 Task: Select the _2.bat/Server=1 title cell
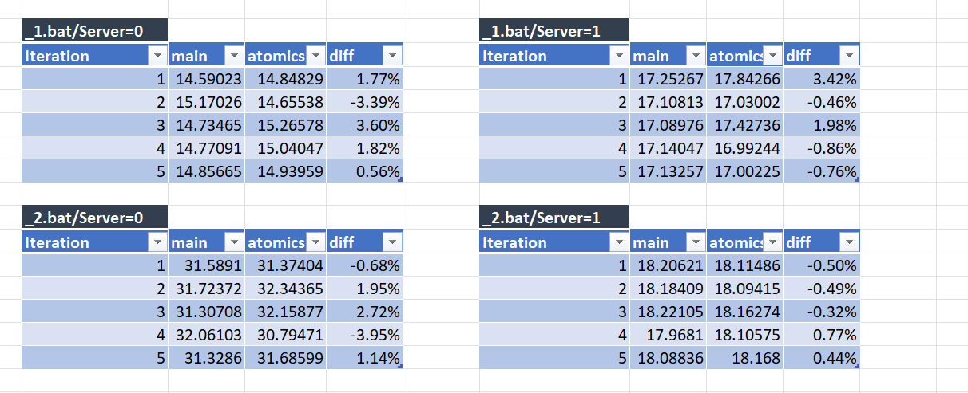click(554, 217)
